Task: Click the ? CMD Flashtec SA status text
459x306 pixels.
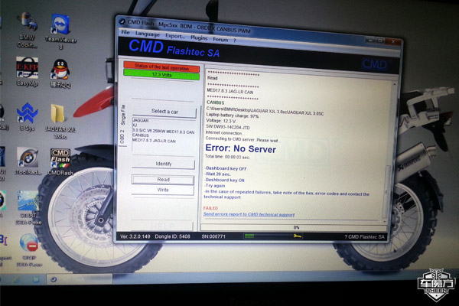Action: (x=364, y=236)
